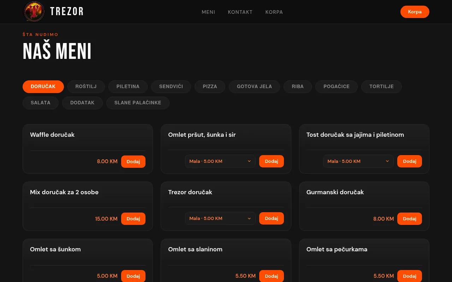Click the Omlet sa šunkom title
This screenshot has width=452, height=282.
(55, 249)
